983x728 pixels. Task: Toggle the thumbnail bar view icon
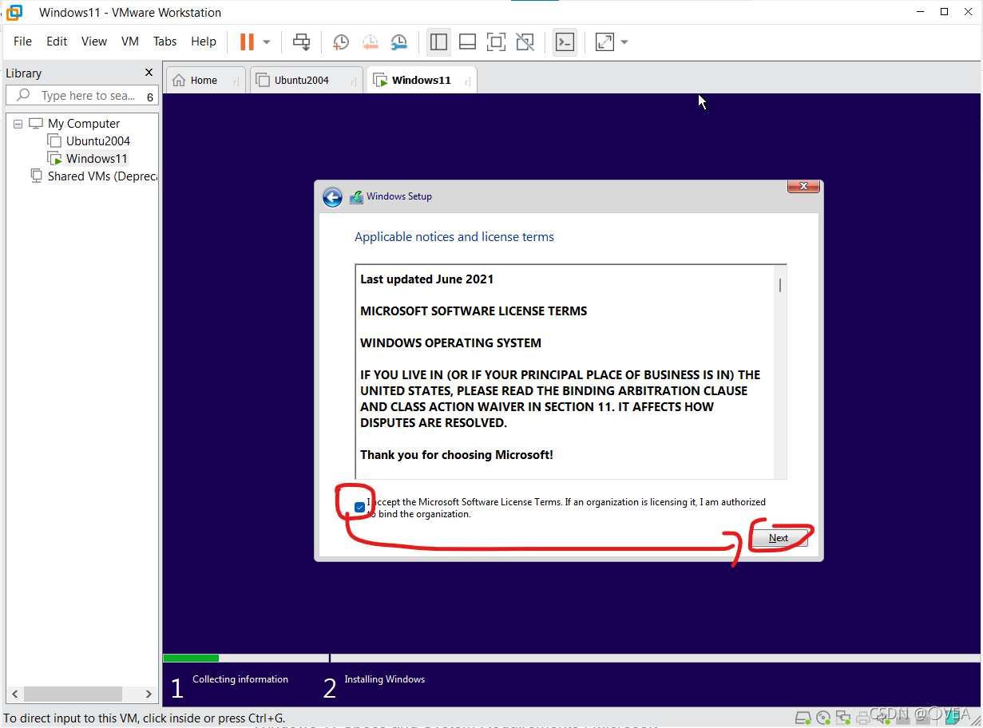(x=468, y=42)
